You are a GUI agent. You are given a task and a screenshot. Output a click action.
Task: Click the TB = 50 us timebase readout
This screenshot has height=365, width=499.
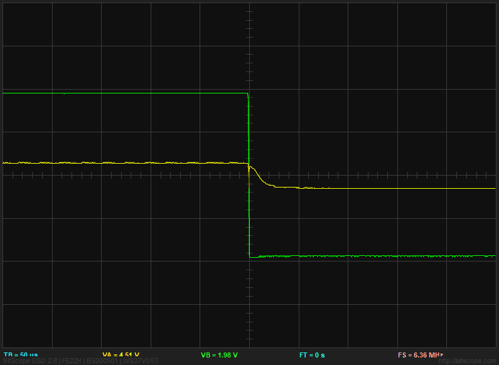point(21,355)
